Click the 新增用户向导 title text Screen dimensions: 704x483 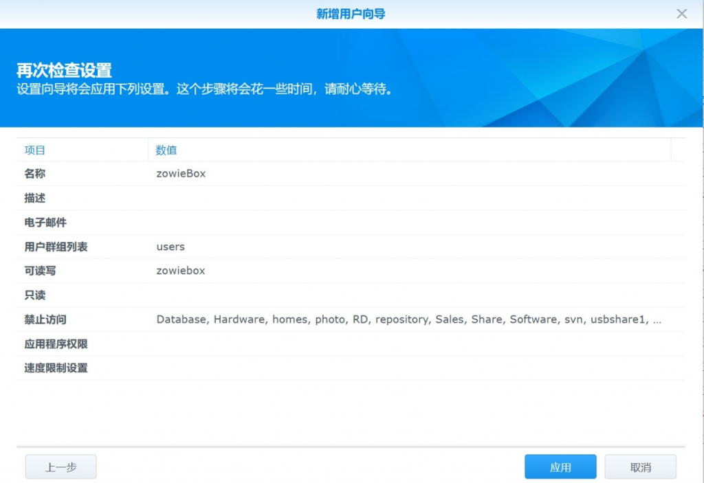pos(351,14)
